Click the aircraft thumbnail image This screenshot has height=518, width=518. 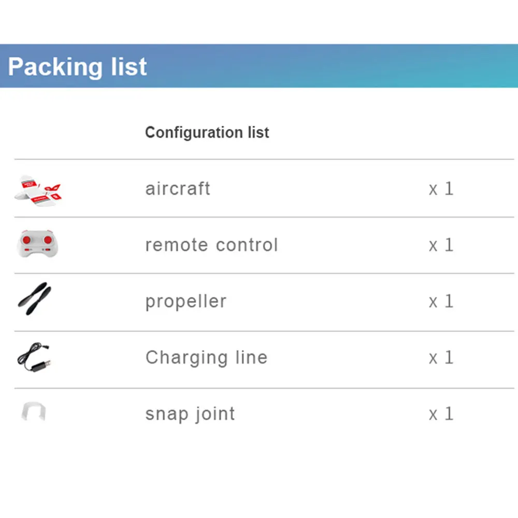coord(38,191)
